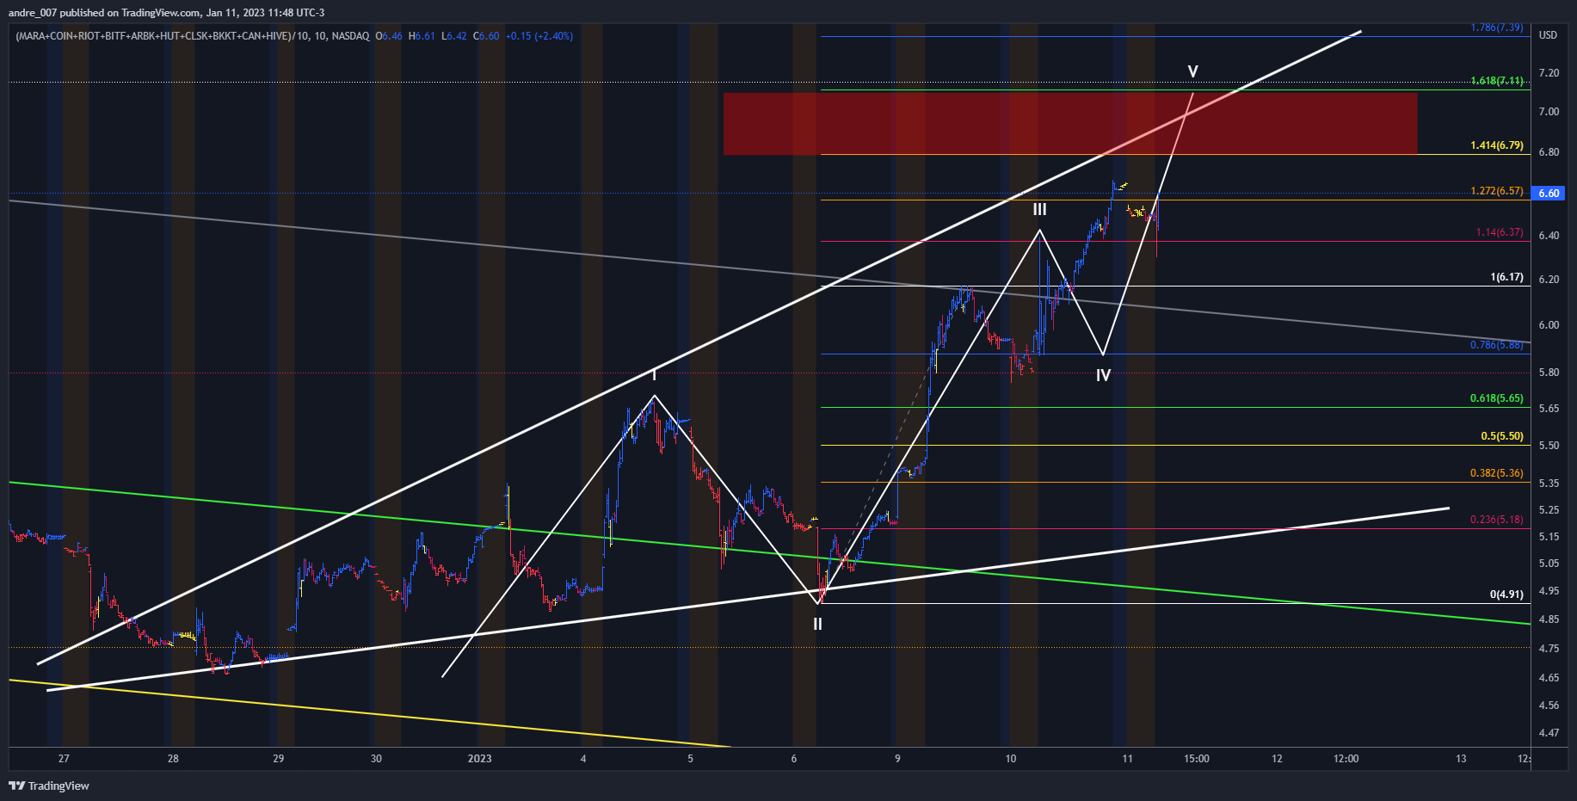Click the 0.786(5.88) Fibonacci level label

pos(1497,345)
